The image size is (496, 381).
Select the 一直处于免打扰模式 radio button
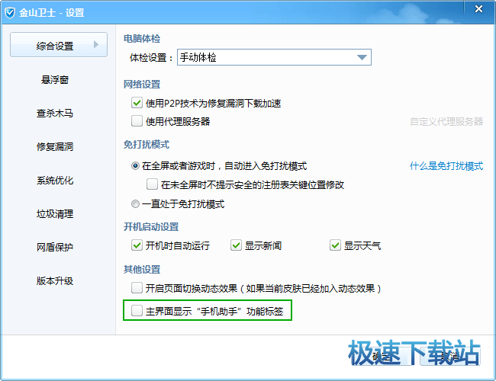135,204
